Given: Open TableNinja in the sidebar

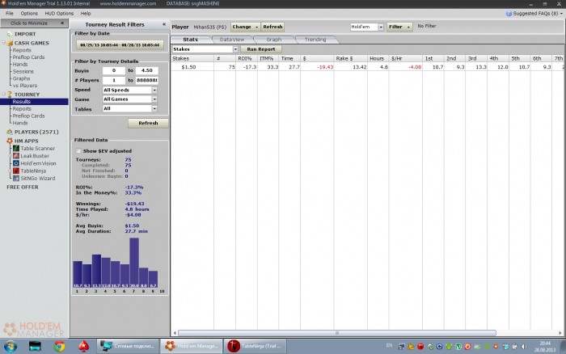Looking at the screenshot, I should [x=35, y=171].
